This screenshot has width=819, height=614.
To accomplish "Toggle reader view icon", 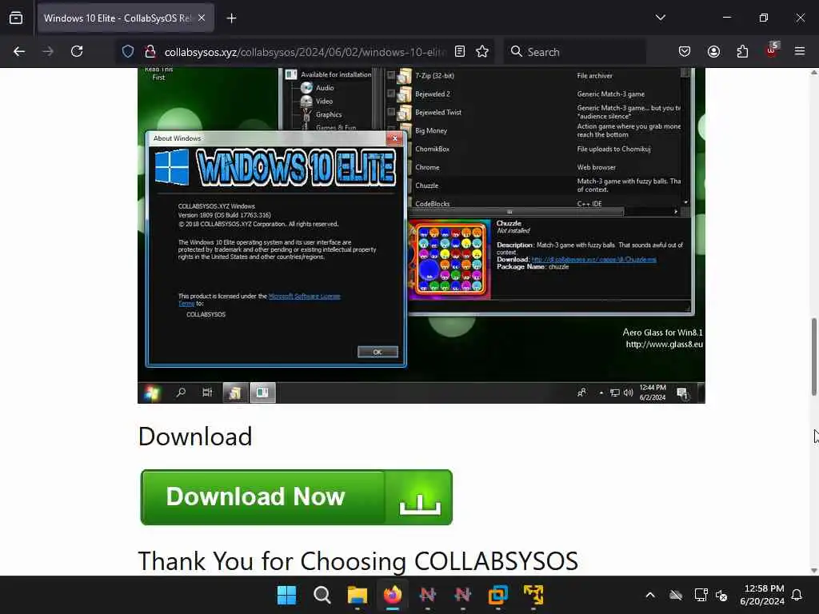I will tap(460, 51).
